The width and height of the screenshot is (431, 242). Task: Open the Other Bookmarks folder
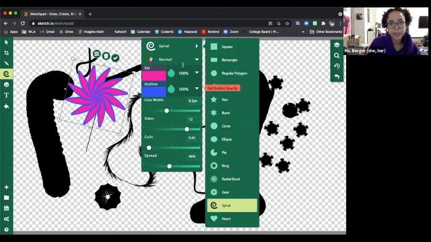pyautogui.click(x=326, y=32)
